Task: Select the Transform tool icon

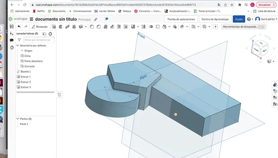Action: pyautogui.click(x=164, y=27)
